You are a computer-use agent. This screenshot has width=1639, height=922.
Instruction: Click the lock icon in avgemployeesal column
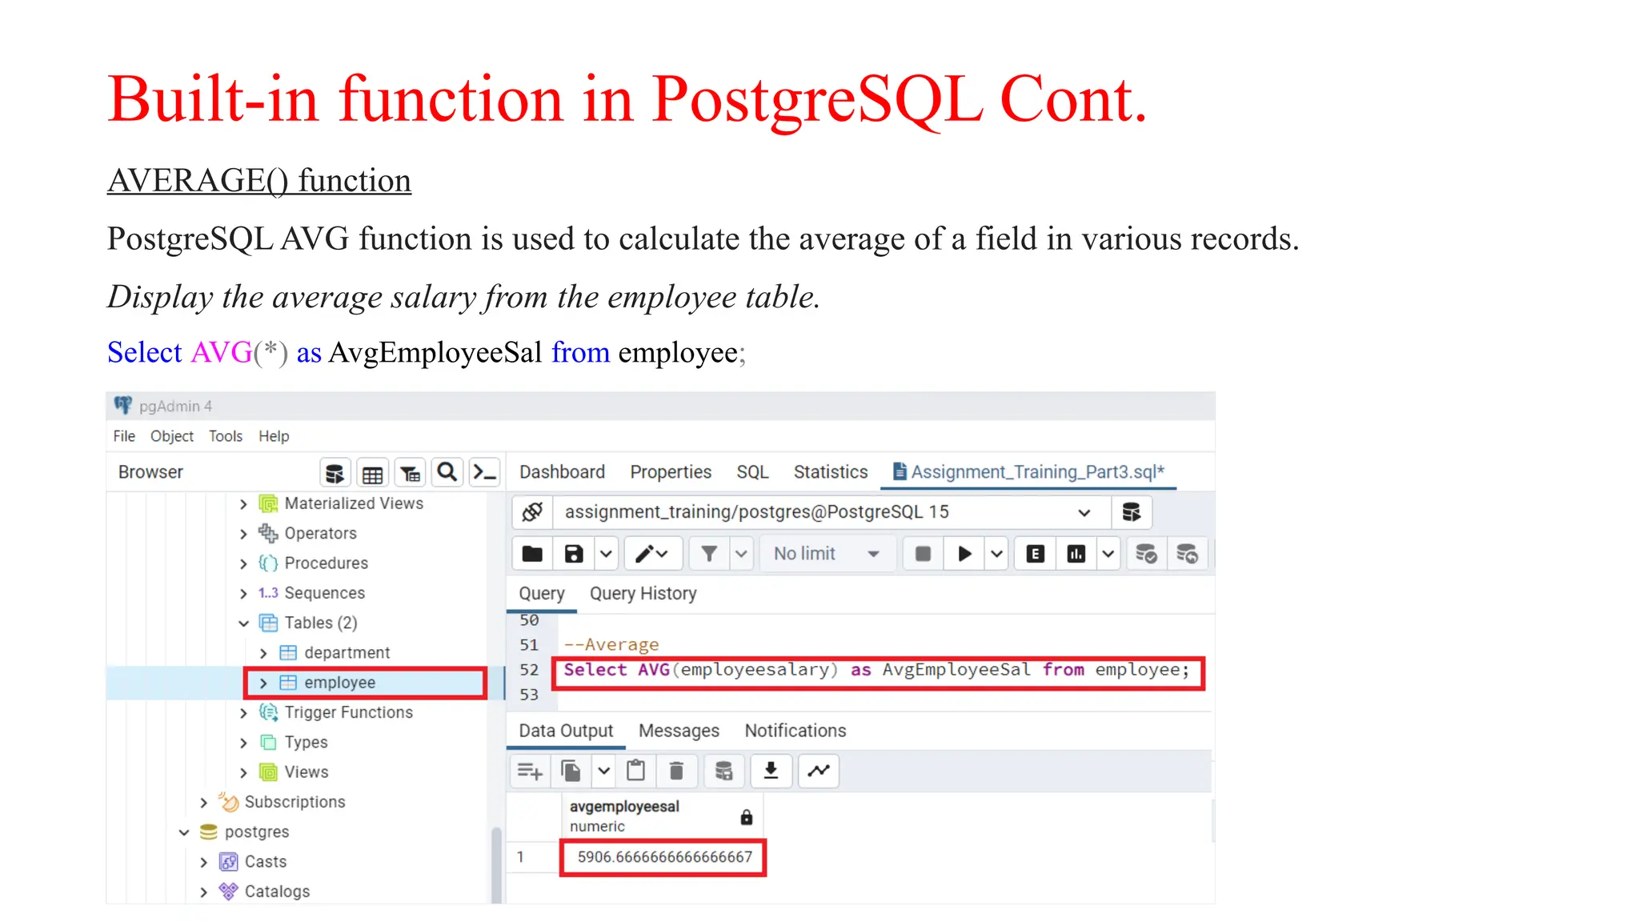tap(747, 817)
